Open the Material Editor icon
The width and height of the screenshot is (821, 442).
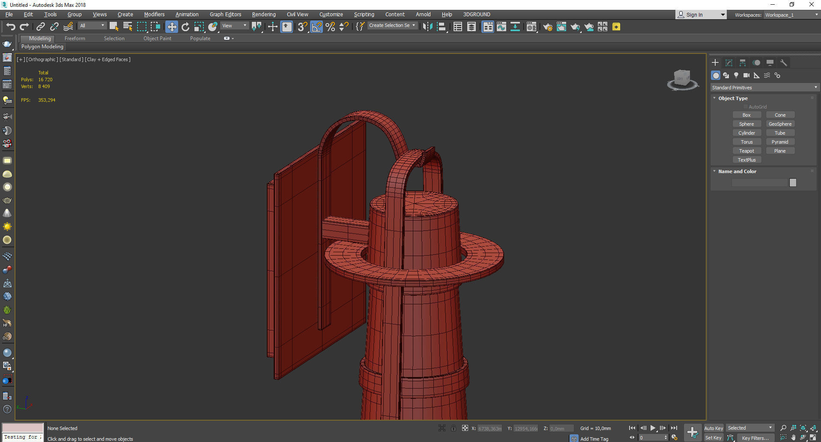(x=531, y=27)
